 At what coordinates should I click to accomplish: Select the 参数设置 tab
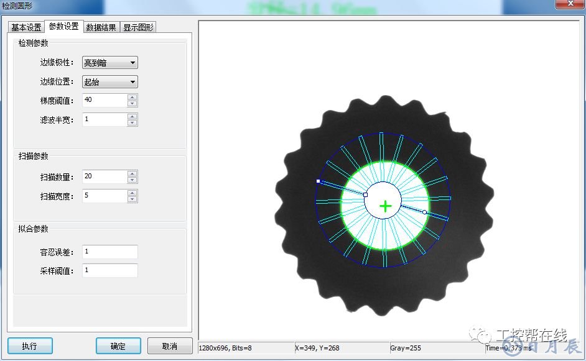[63, 27]
